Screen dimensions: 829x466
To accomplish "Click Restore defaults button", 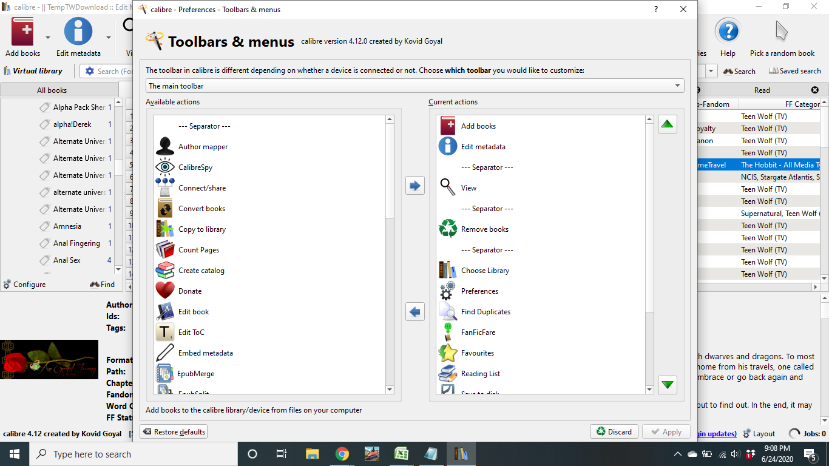I will tap(174, 432).
